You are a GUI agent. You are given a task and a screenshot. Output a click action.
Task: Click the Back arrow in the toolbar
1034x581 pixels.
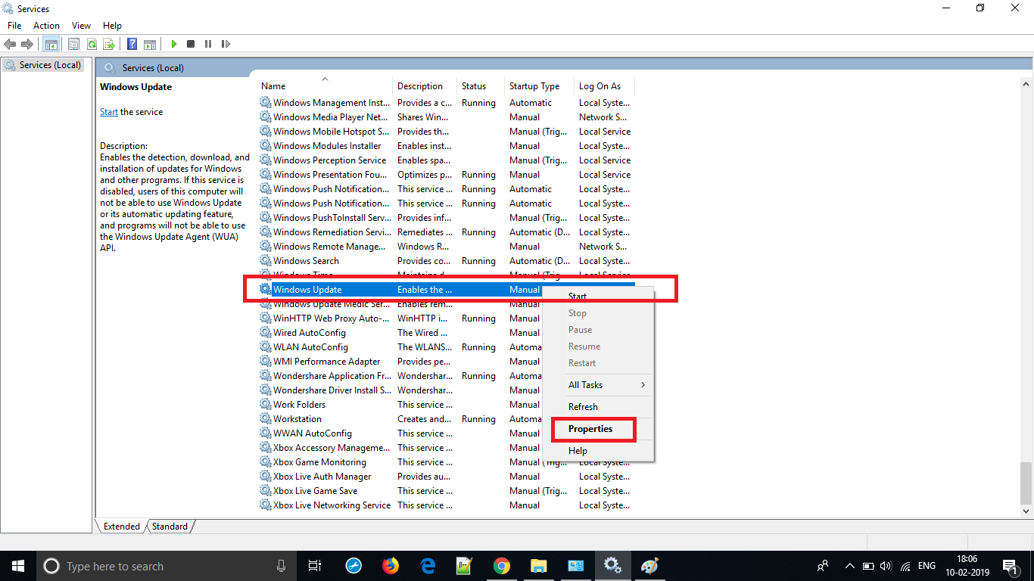pos(10,44)
